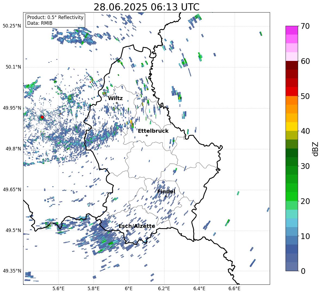This screenshot has width=322, height=294.
Task: Click the 6°E longitude label
Action: 129,289
